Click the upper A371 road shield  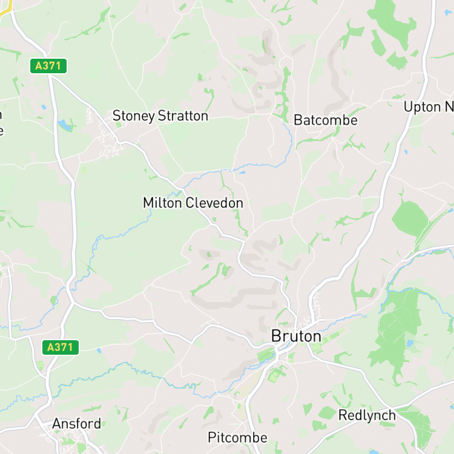pos(48,66)
